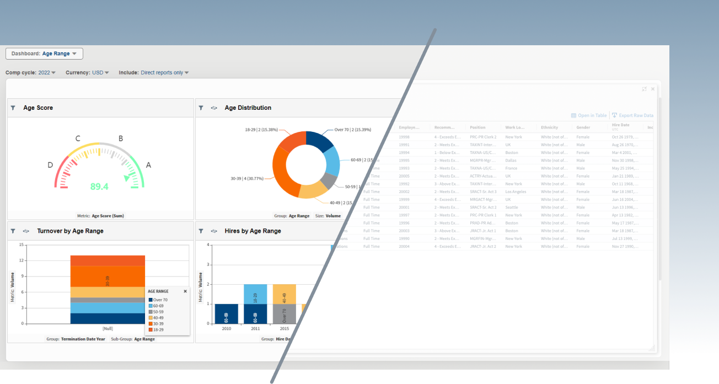Click position SRACT-Sr. Act 3 cell
Image resolution: width=719 pixels, height=384 pixels.
pyautogui.click(x=483, y=191)
